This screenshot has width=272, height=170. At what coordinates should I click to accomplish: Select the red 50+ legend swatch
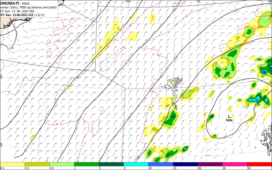point(259,164)
